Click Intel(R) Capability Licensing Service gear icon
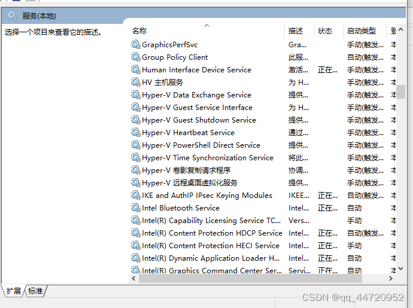 (136, 220)
